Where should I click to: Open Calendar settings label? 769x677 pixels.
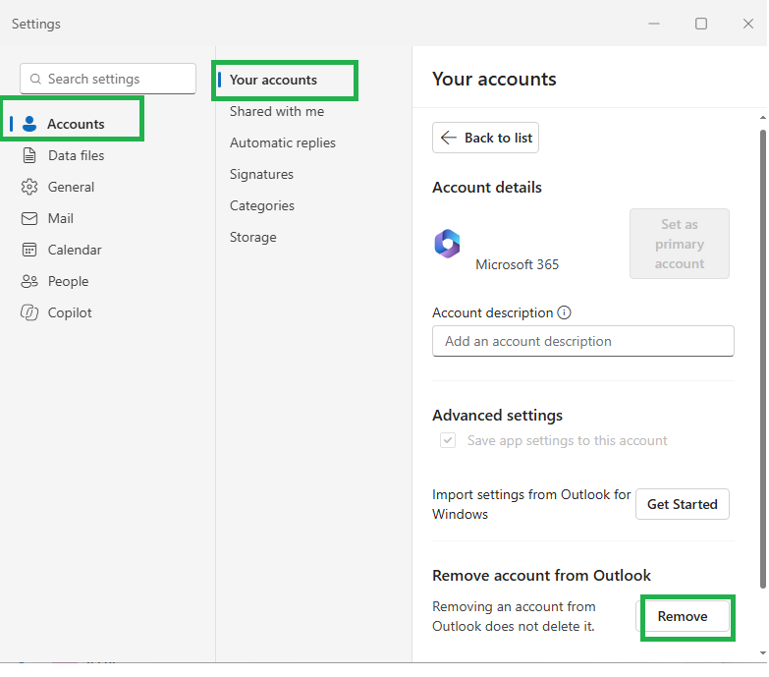tap(75, 250)
